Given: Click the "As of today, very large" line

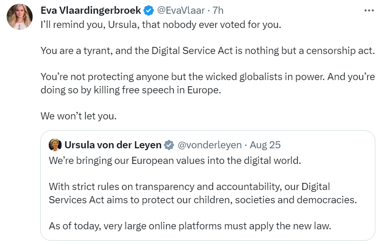Looking at the screenshot, I should coord(190,225).
